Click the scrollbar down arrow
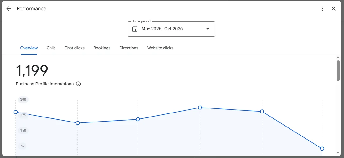Screen dimensions: 344x158 tap(338, 153)
